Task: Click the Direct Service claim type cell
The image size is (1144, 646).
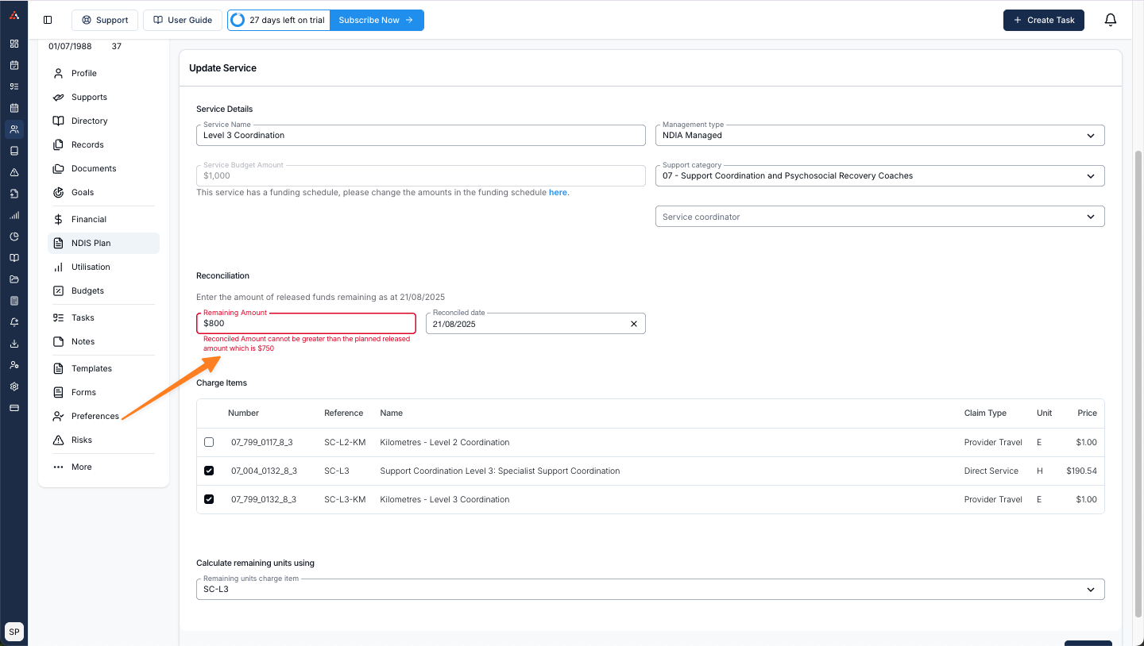Action: (991, 471)
